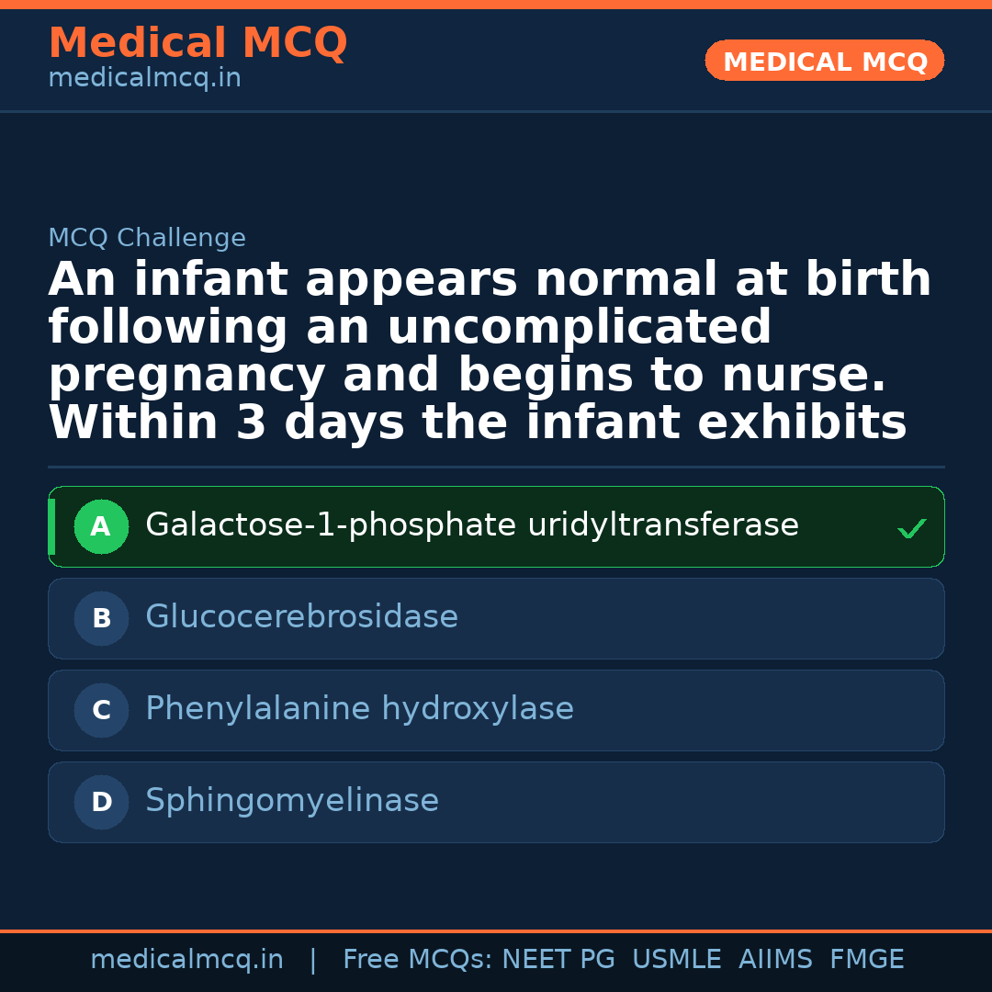Pick the D option circle
Image resolution: width=992 pixels, height=992 pixels.
pos(101,802)
